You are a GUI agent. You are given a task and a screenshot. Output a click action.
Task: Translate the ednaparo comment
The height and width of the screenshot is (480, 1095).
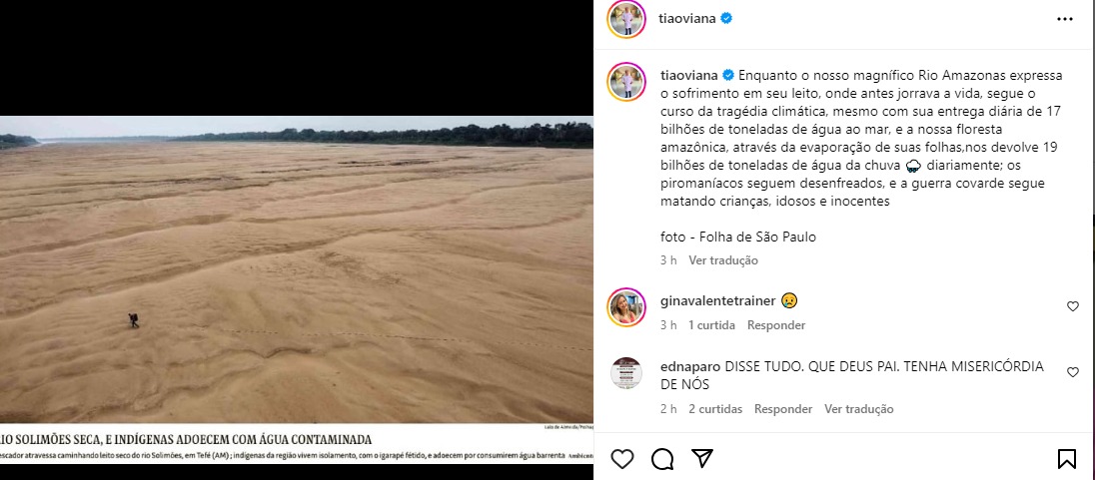pyautogui.click(x=858, y=409)
